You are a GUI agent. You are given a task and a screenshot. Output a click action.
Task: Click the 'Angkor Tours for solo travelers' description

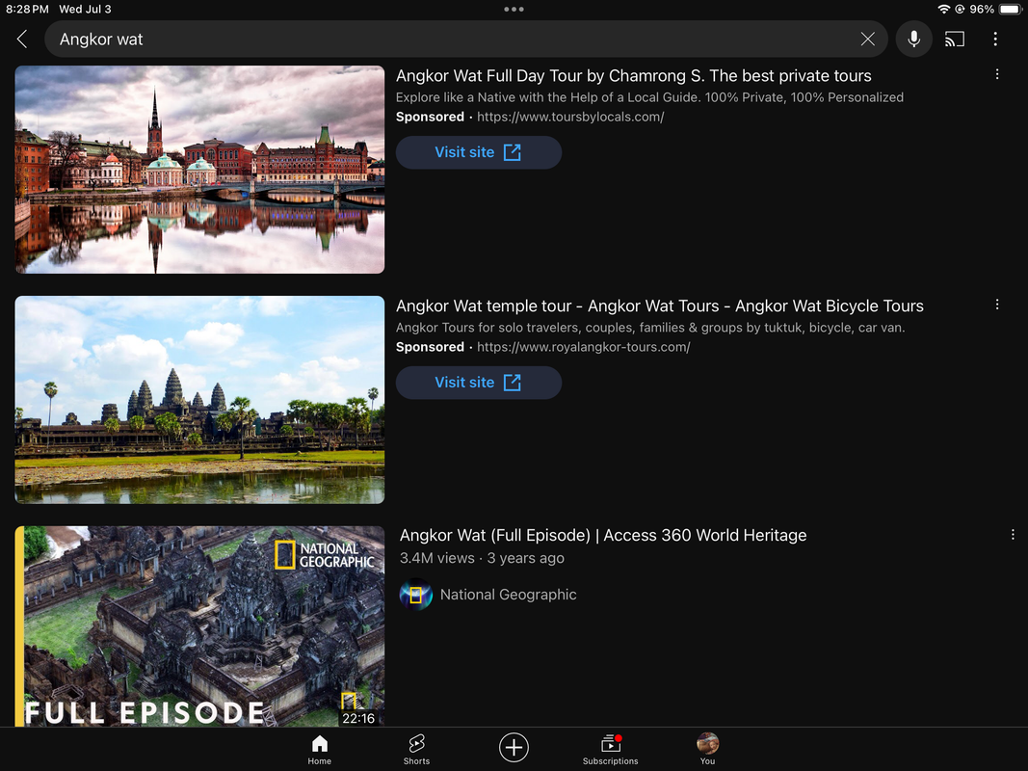650,327
